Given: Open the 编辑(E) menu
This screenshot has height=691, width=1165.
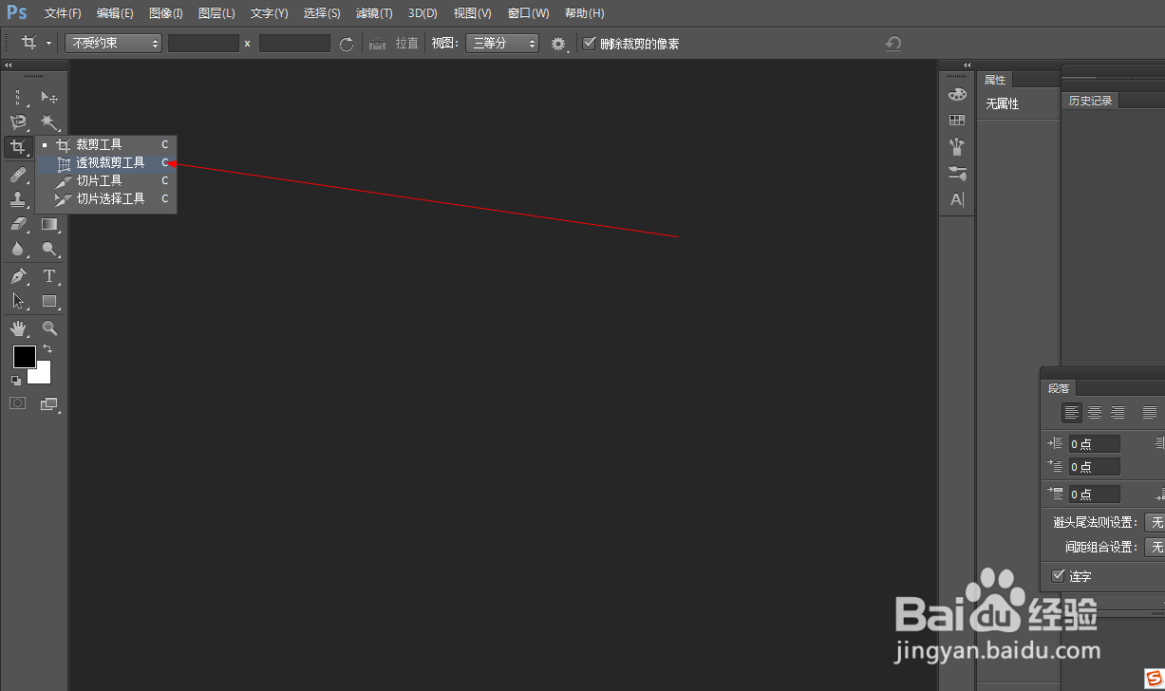Looking at the screenshot, I should (x=115, y=13).
